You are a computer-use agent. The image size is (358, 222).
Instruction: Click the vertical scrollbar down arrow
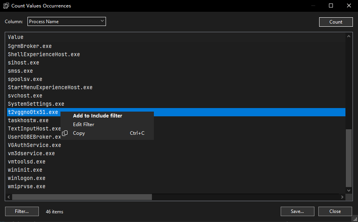pyautogui.click(x=349, y=191)
